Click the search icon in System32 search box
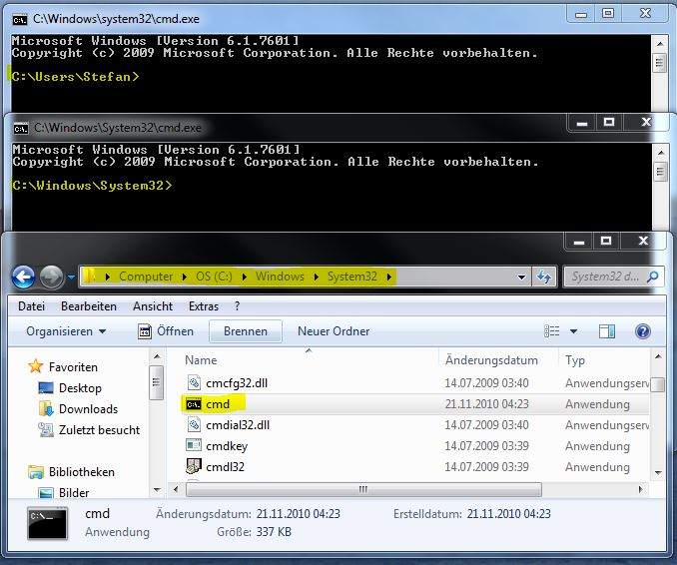This screenshot has width=677, height=565. (x=652, y=277)
